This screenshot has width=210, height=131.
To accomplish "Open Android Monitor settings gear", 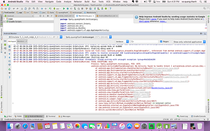I will 201,33.
